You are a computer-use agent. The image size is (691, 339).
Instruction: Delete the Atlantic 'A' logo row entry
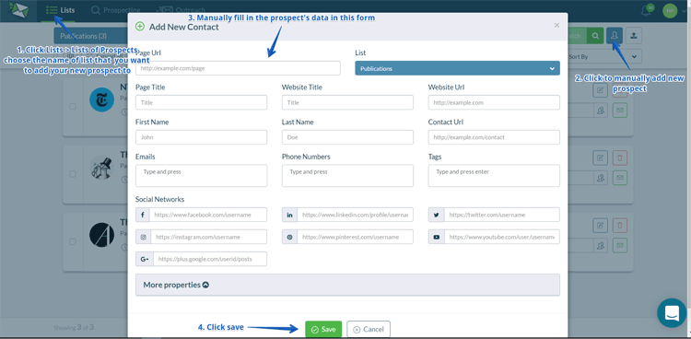(620, 226)
